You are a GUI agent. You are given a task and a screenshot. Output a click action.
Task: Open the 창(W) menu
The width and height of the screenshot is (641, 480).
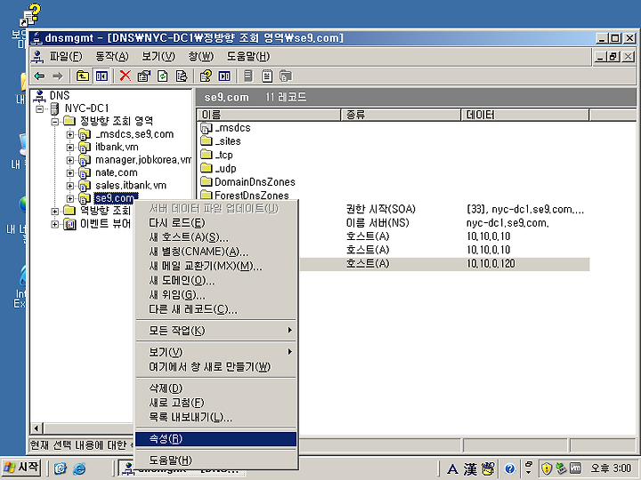coord(201,56)
